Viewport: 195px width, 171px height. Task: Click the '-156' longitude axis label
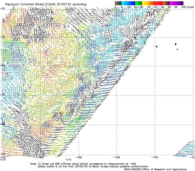(x=117, y=157)
